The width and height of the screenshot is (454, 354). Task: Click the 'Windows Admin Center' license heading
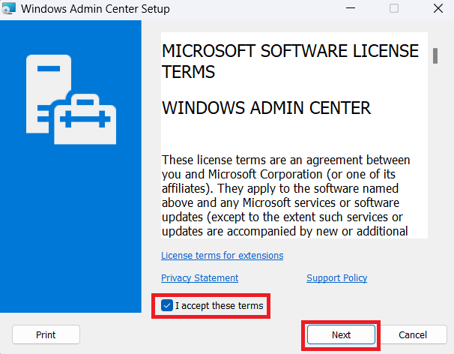pos(266,107)
